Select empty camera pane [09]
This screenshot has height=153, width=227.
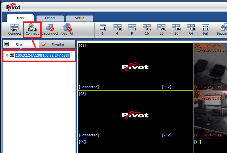tap(136, 146)
